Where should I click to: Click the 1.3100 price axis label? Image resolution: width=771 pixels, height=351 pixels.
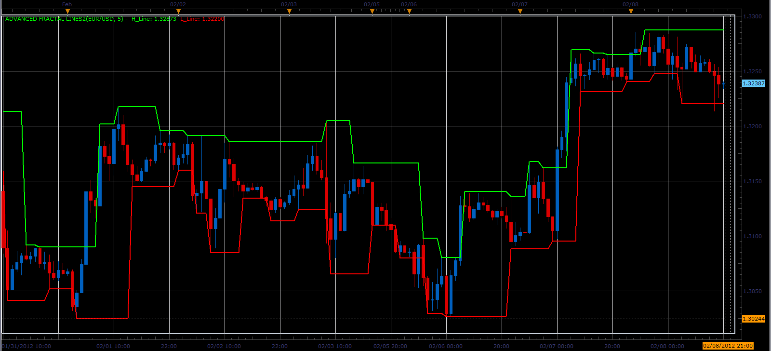point(752,236)
